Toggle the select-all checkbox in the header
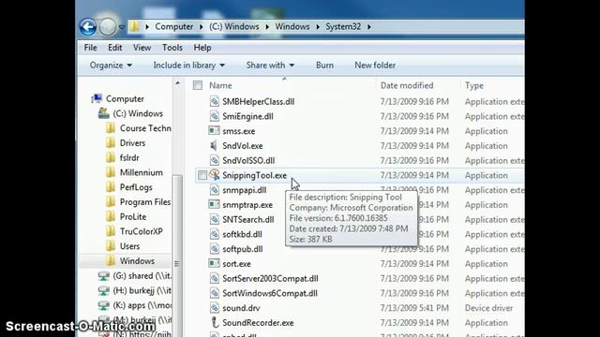Screen dimensions: 600x337 [x=198, y=85]
